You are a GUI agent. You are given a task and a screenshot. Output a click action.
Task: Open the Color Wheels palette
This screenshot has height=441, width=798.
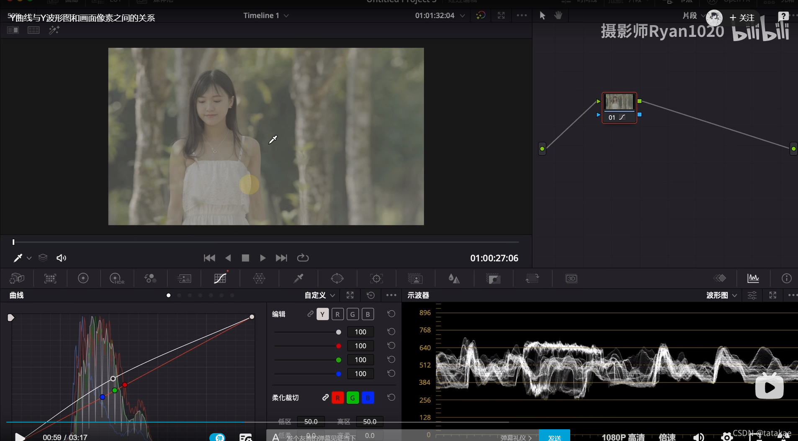83,278
